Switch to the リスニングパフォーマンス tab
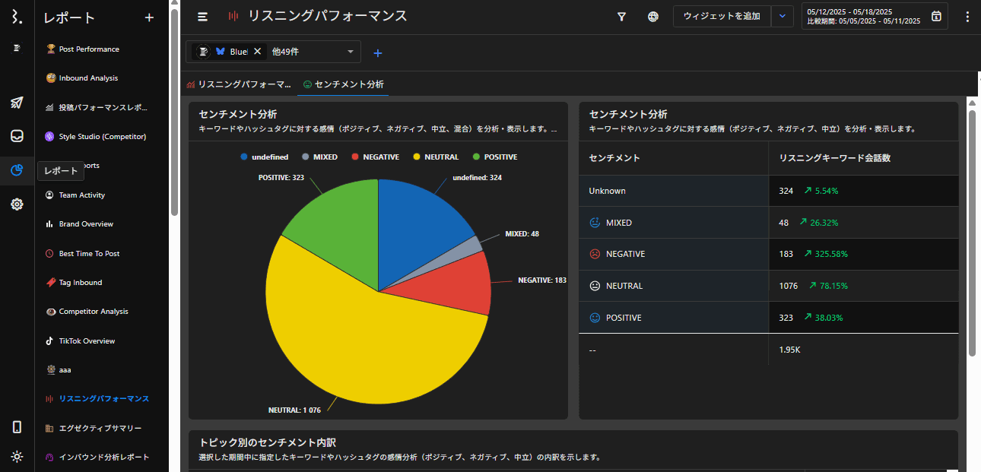The width and height of the screenshot is (981, 472). (239, 84)
